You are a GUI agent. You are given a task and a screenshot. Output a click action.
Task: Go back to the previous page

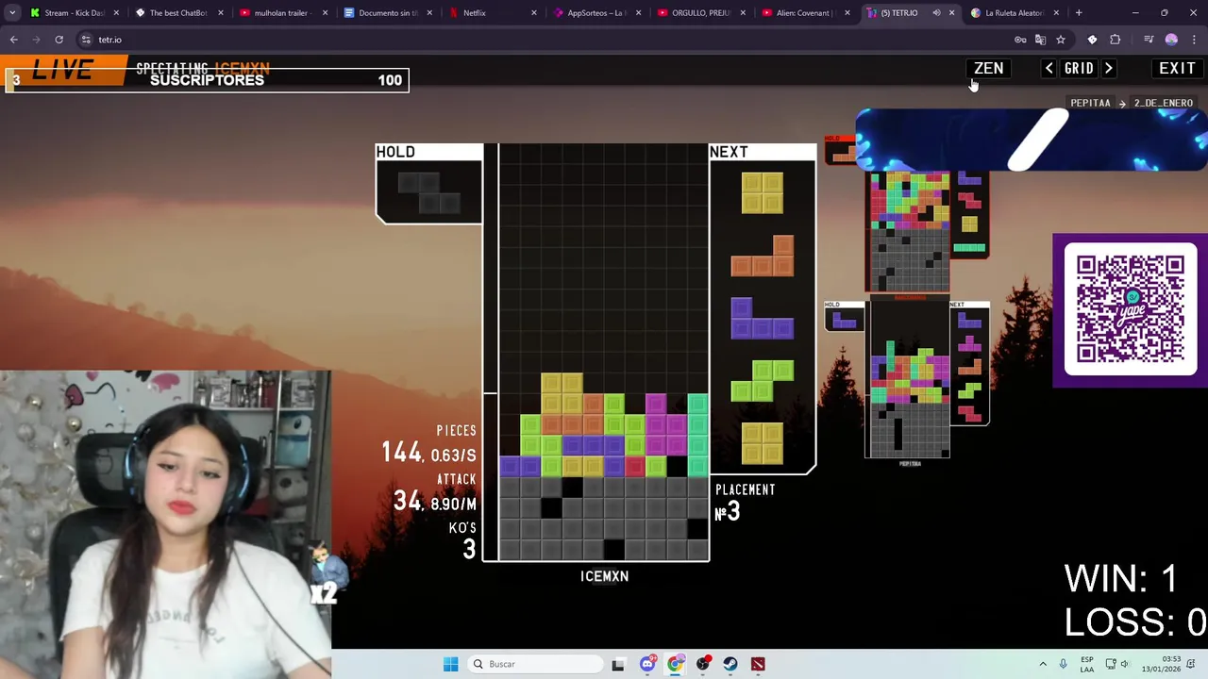point(13,40)
